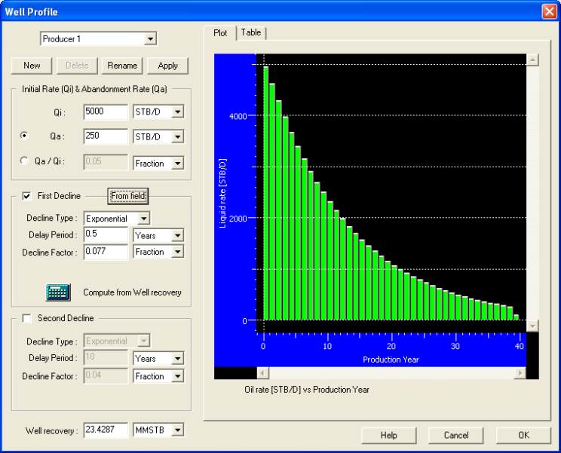The width and height of the screenshot is (561, 453).
Task: Select the Qa / Qi radio button
Action: 24,161
